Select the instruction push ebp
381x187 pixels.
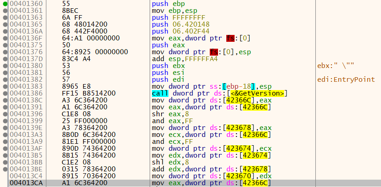point(168,4)
